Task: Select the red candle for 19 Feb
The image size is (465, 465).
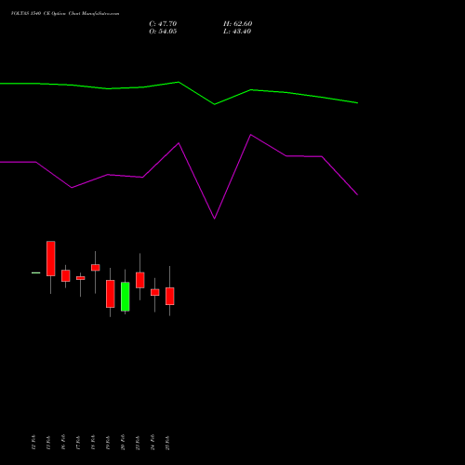Action: 111,294
